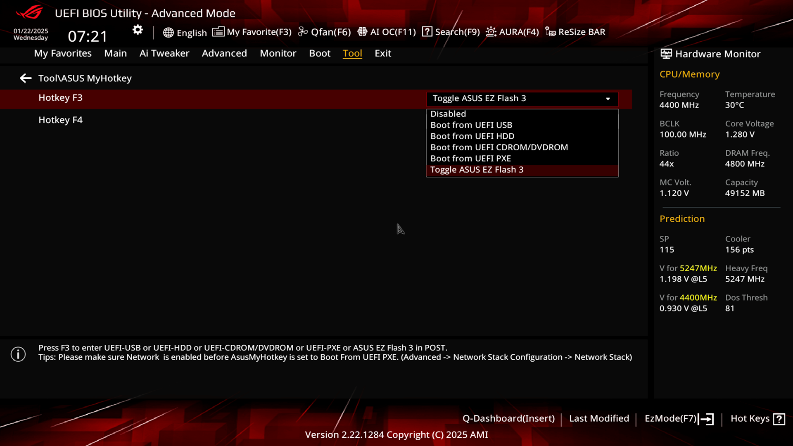Navigate to Ai Tweaker tab

(164, 53)
